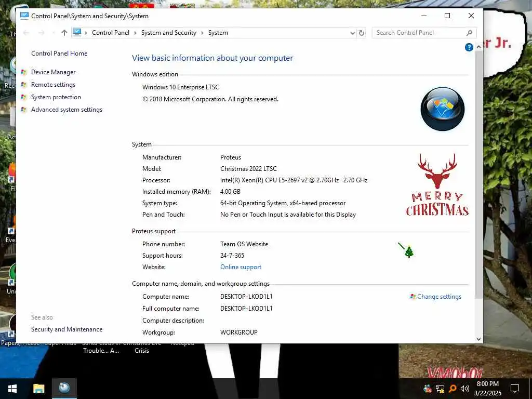Click the network icon in system tray
The width and height of the screenshot is (532, 399).
[440, 389]
